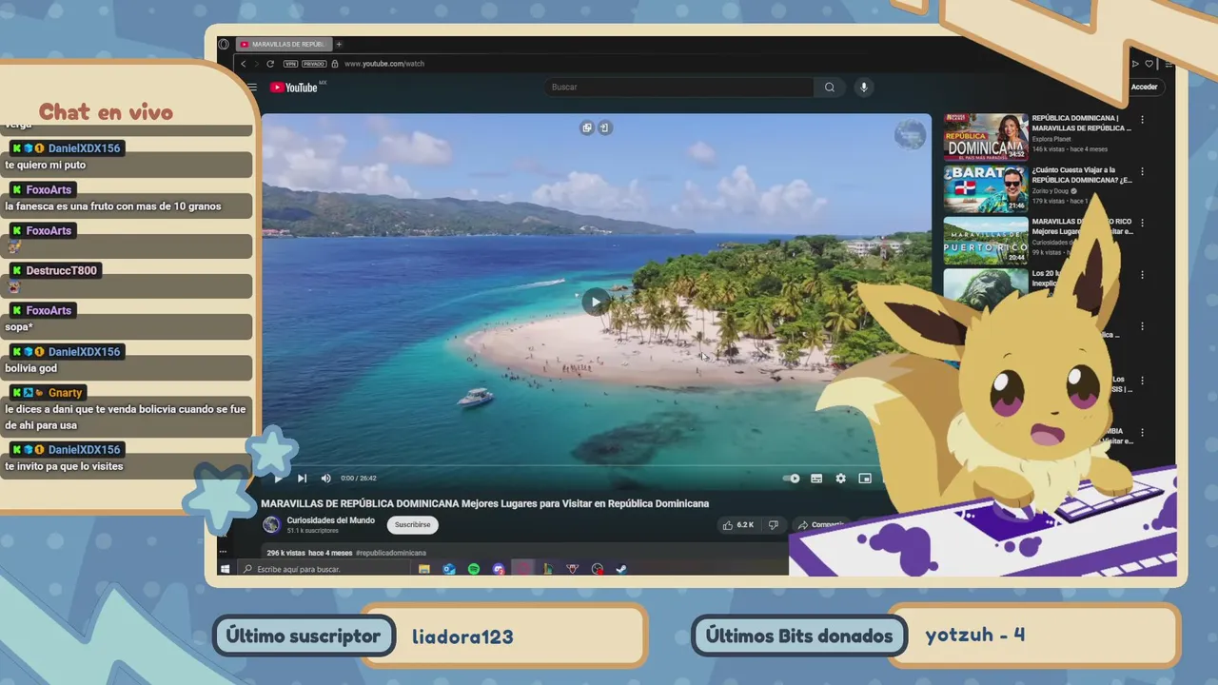1218x685 pixels.
Task: Click the VPN badge in the address bar
Action: point(289,64)
